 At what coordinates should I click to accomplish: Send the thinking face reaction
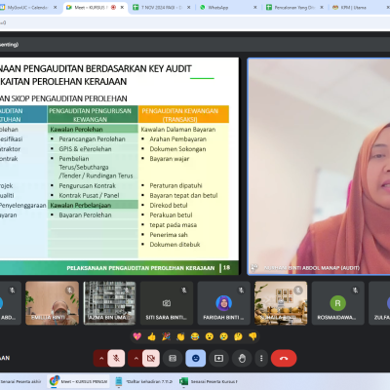[x=238, y=336]
